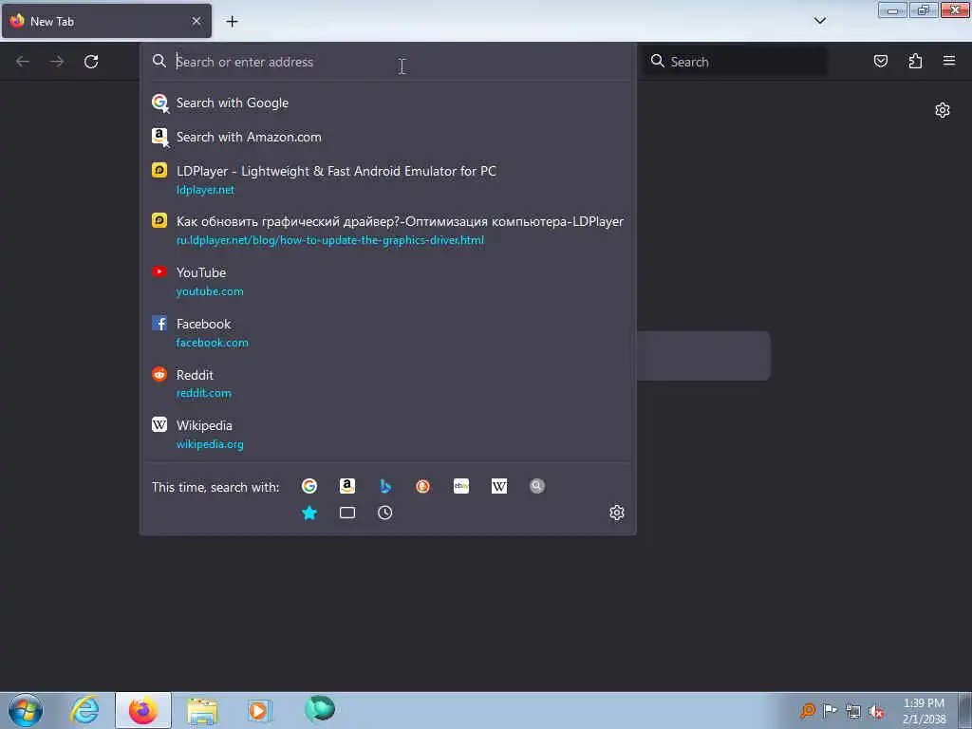
Task: Go forward one page
Action: [57, 62]
